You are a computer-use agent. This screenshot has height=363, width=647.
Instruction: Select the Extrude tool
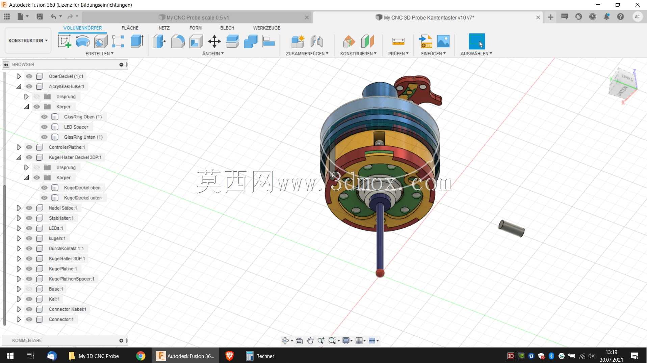click(137, 41)
